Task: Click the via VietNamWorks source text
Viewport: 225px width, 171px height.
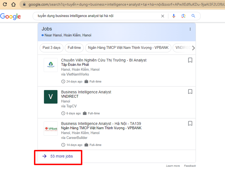Action: (x=75, y=74)
